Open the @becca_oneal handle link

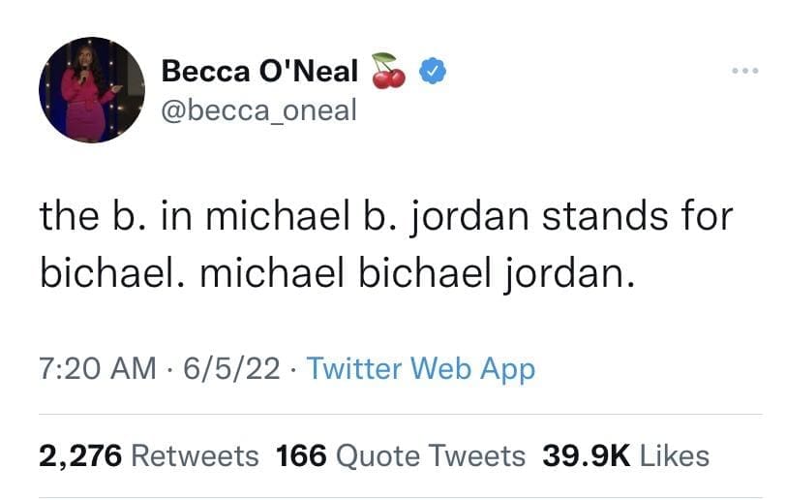pyautogui.click(x=258, y=110)
